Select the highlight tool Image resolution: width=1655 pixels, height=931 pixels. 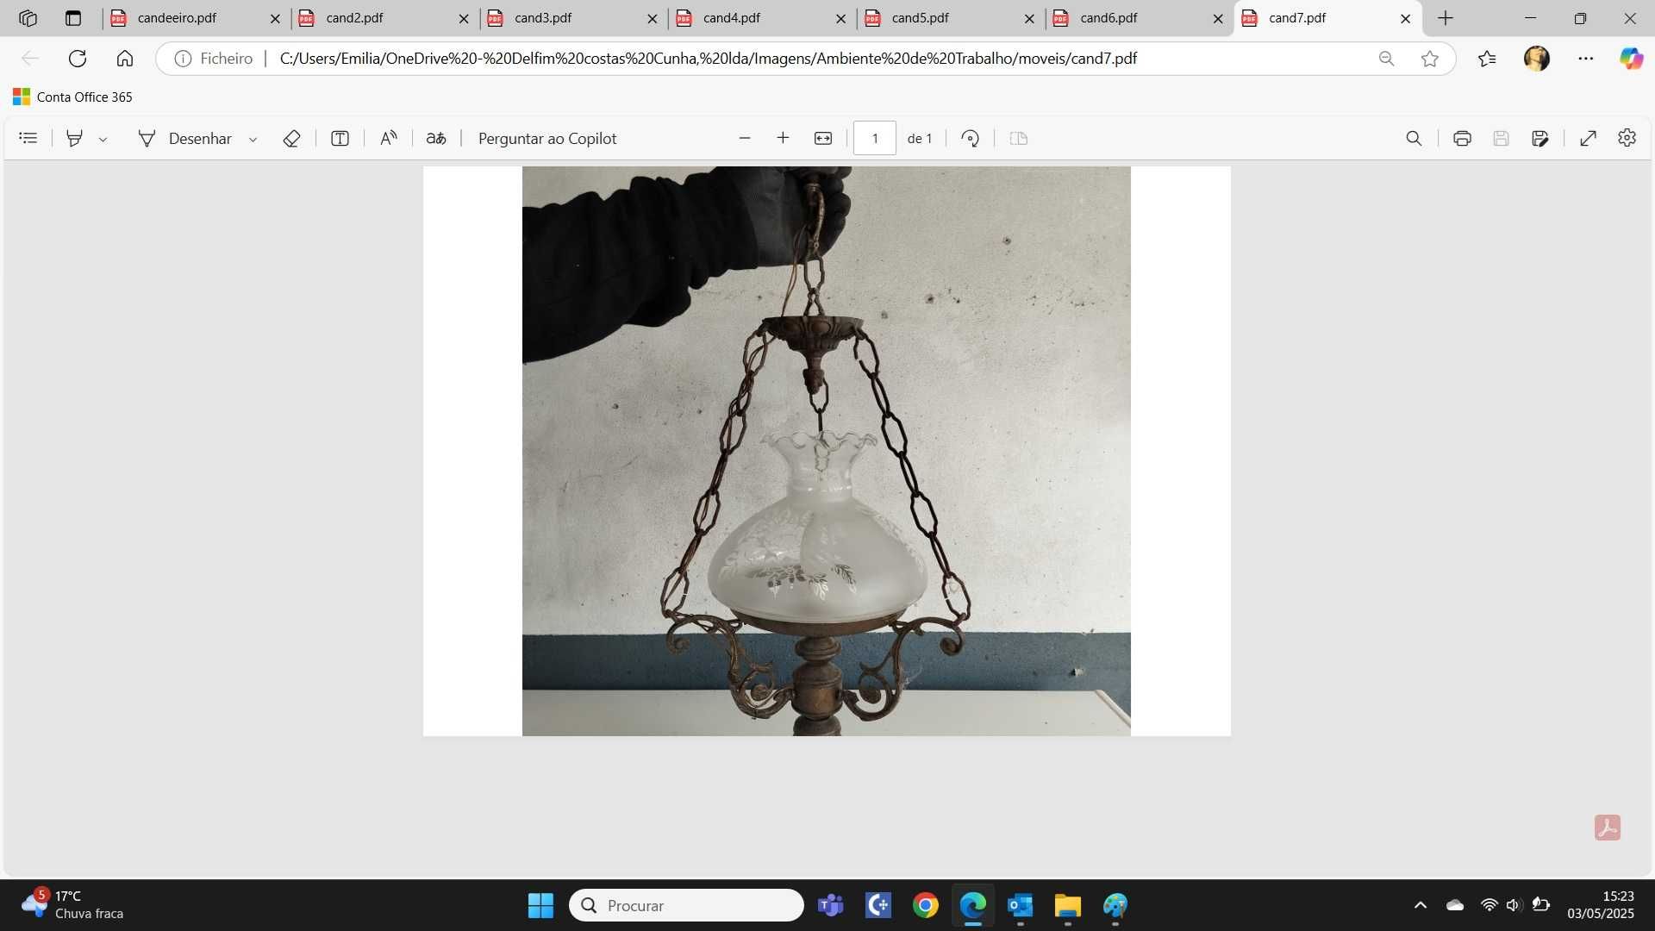(75, 138)
